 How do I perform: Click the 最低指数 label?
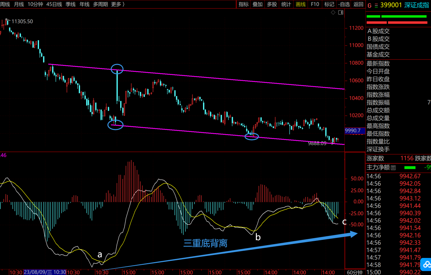click(x=378, y=134)
